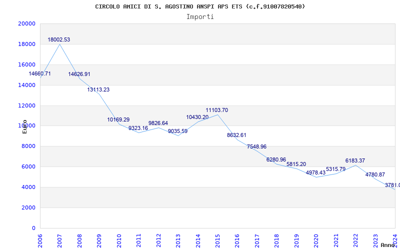
Task: Click the x-axis year 2007
Action: click(x=59, y=240)
